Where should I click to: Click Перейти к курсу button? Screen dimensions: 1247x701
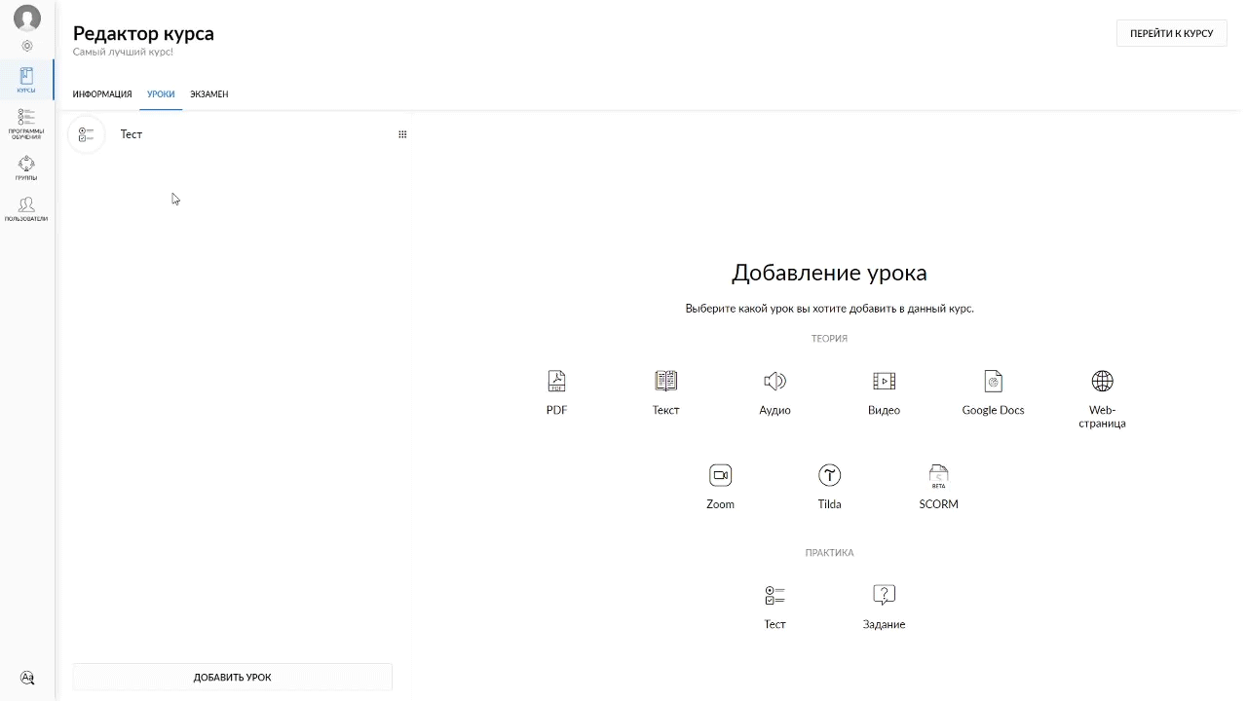(x=1171, y=33)
